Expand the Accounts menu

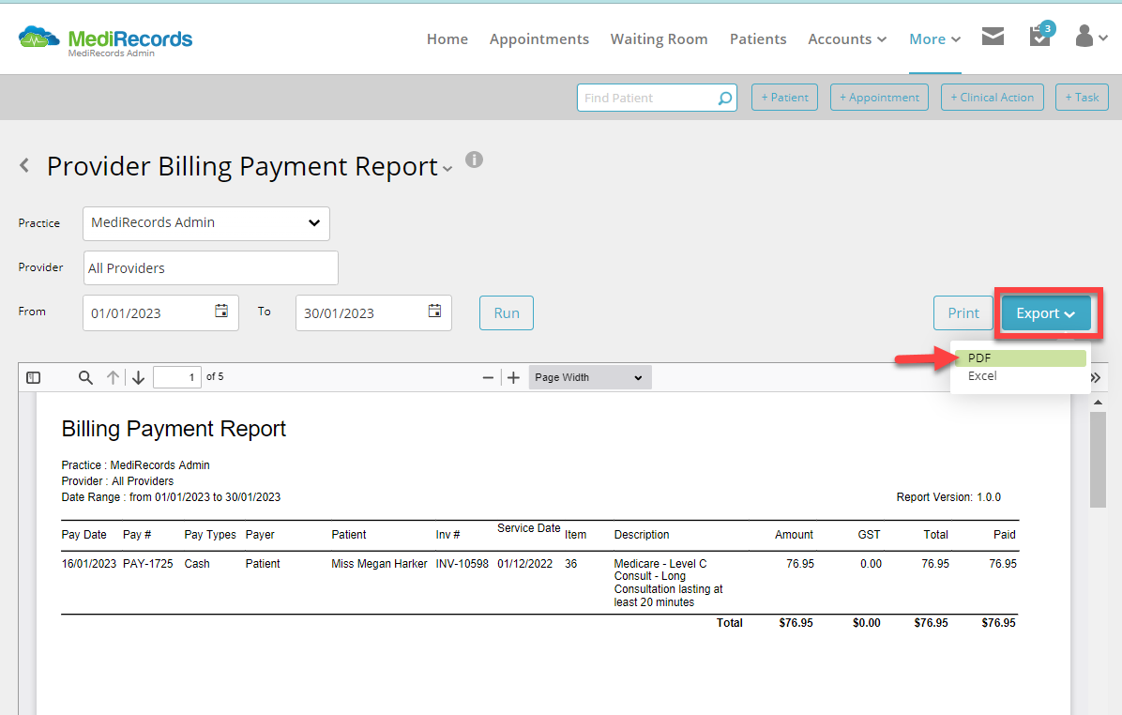click(847, 39)
